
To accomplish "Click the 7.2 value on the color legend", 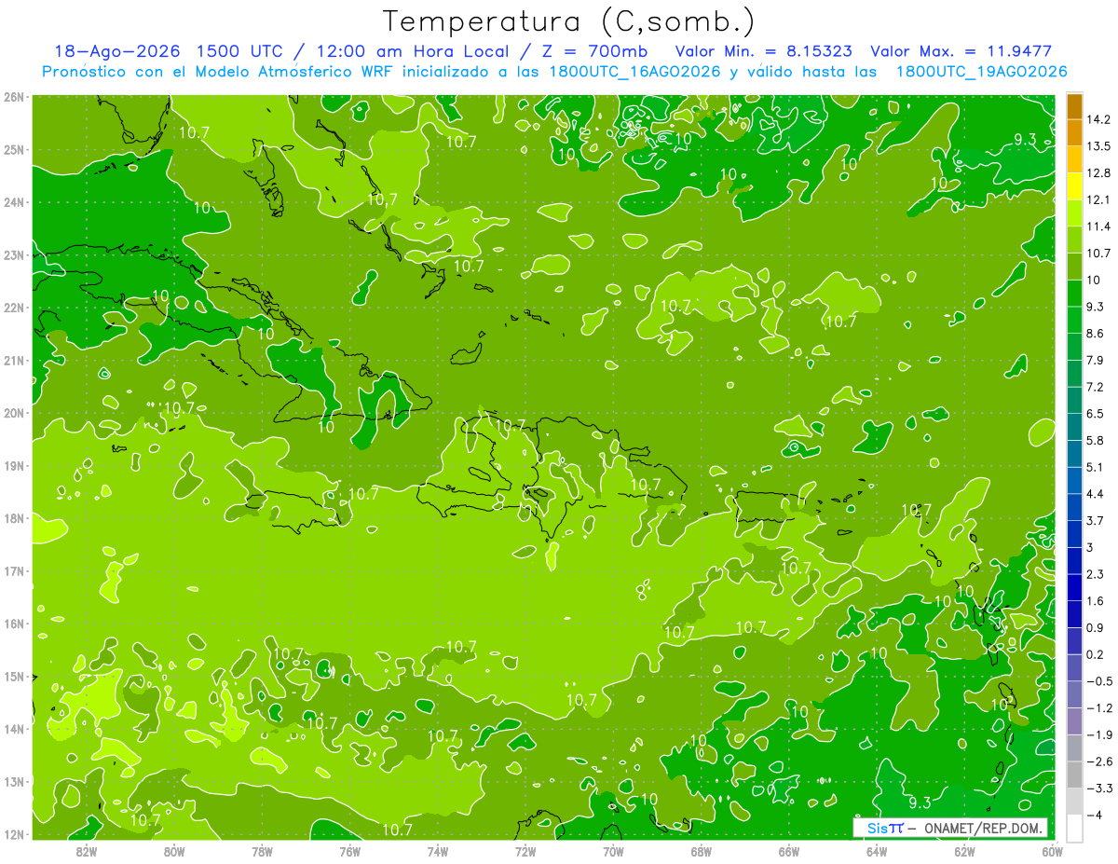I will tap(1096, 386).
